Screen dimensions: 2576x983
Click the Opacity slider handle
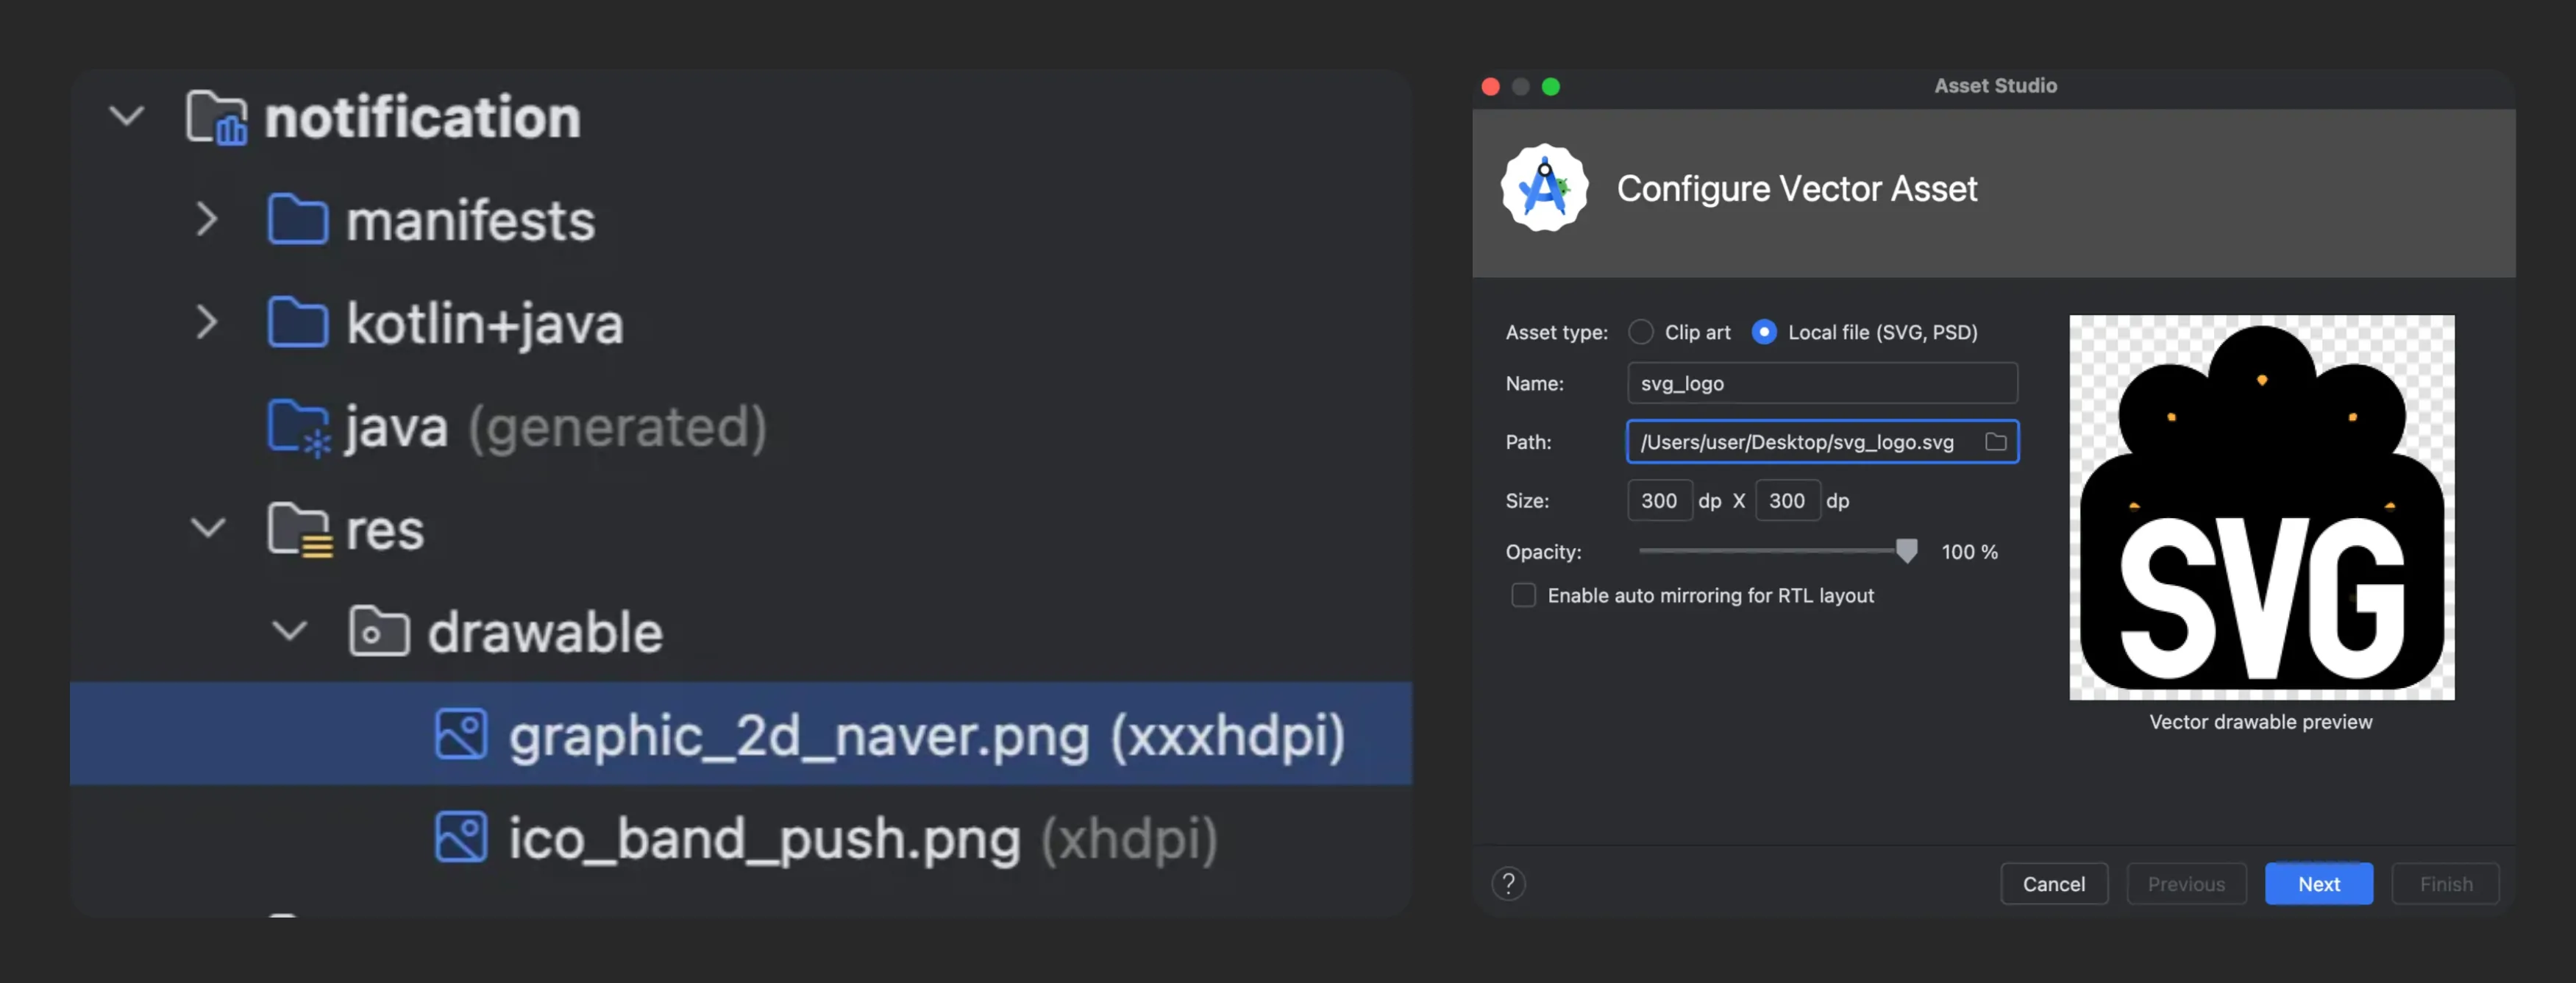click(x=1906, y=551)
